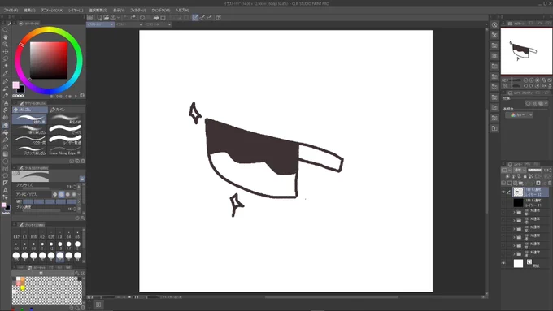Toggle Snap to Special Ruler icon
This screenshot has width=553, height=311.
pos(202,17)
